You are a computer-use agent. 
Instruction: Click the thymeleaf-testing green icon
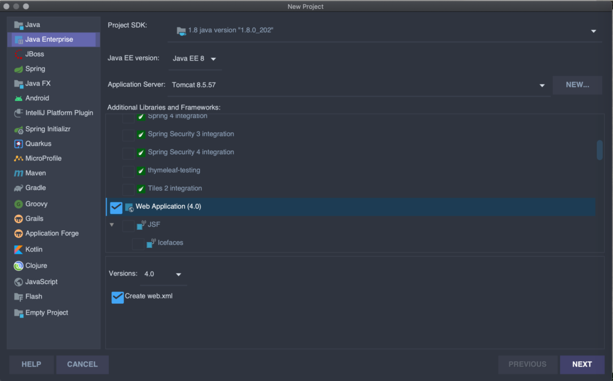pyautogui.click(x=141, y=171)
